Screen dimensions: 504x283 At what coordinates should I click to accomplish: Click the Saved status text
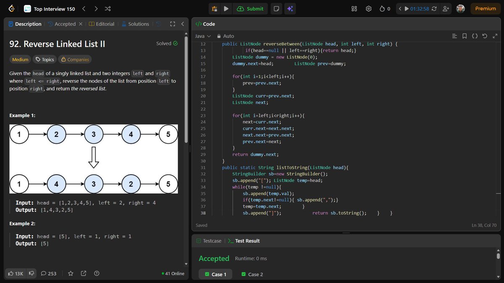pyautogui.click(x=202, y=225)
